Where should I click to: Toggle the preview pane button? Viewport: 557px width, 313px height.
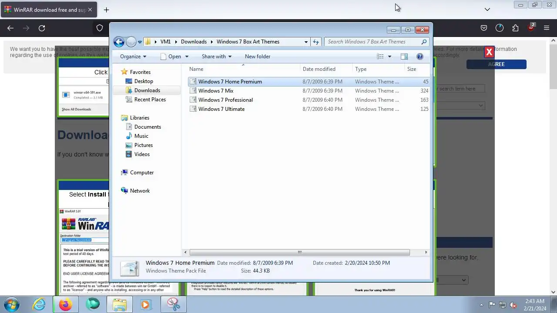404,57
